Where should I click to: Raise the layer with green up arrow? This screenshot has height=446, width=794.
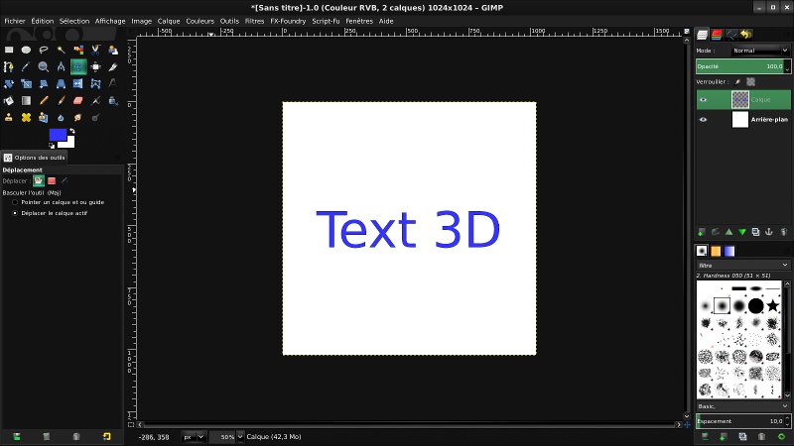click(x=728, y=232)
